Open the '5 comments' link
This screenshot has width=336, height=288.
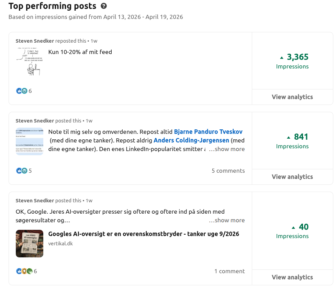(x=228, y=171)
